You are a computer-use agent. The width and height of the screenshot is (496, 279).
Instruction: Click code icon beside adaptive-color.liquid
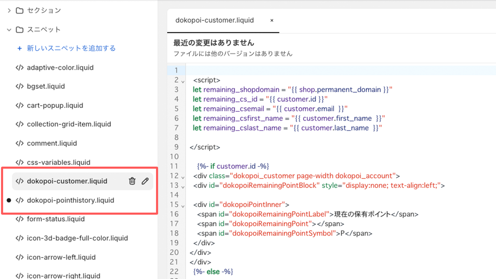pyautogui.click(x=20, y=68)
